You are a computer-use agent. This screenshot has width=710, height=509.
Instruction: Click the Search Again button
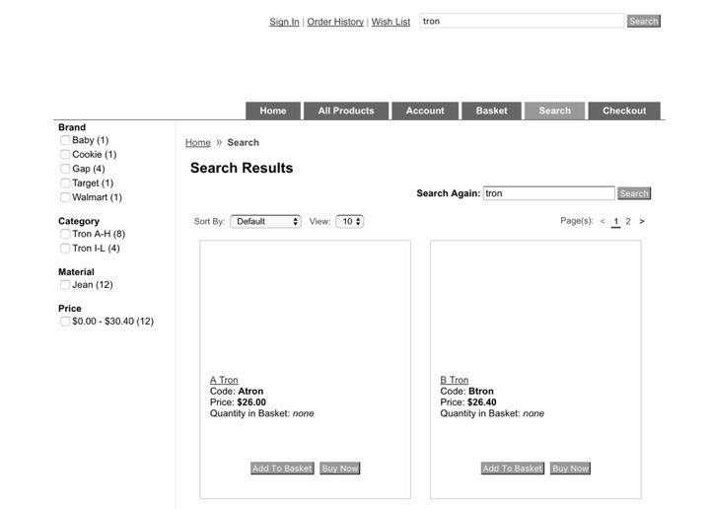coord(634,193)
